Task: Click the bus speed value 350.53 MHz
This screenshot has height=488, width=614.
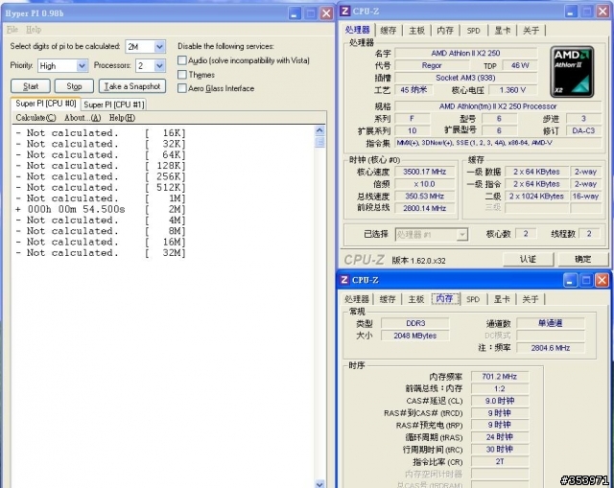Action: (x=424, y=196)
